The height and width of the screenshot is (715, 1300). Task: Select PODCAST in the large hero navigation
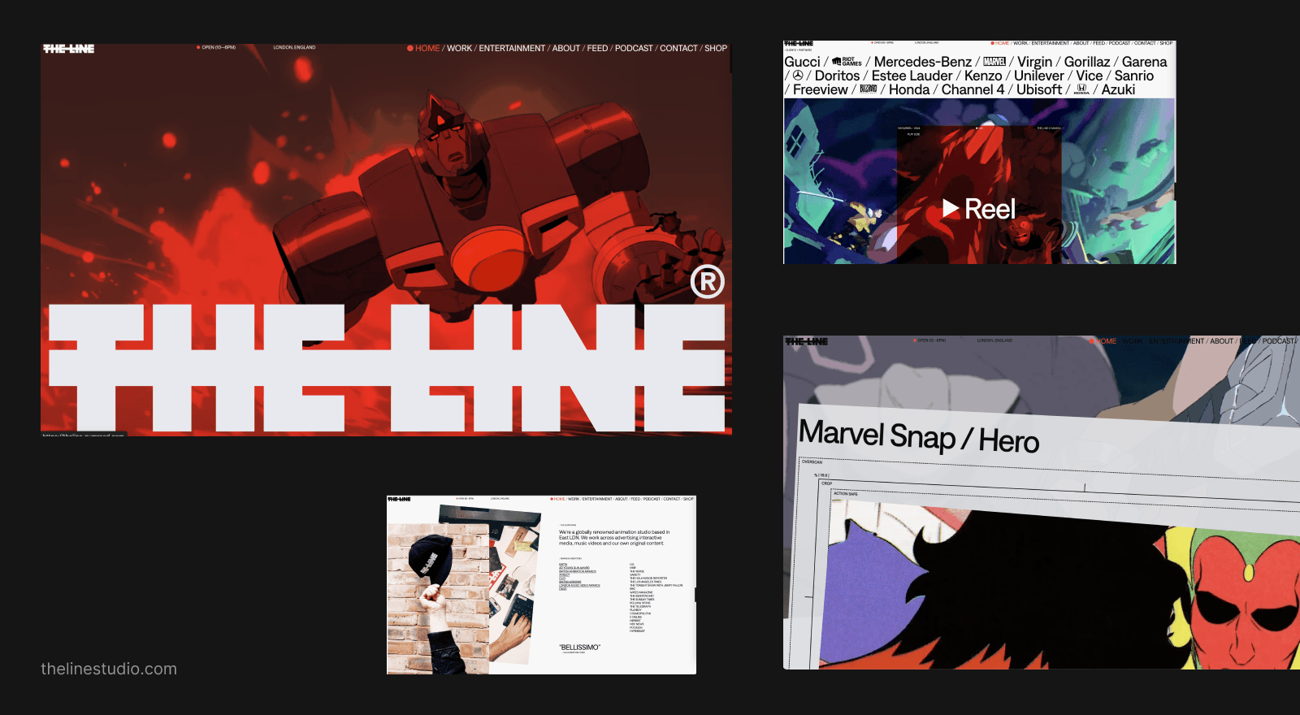click(x=634, y=49)
